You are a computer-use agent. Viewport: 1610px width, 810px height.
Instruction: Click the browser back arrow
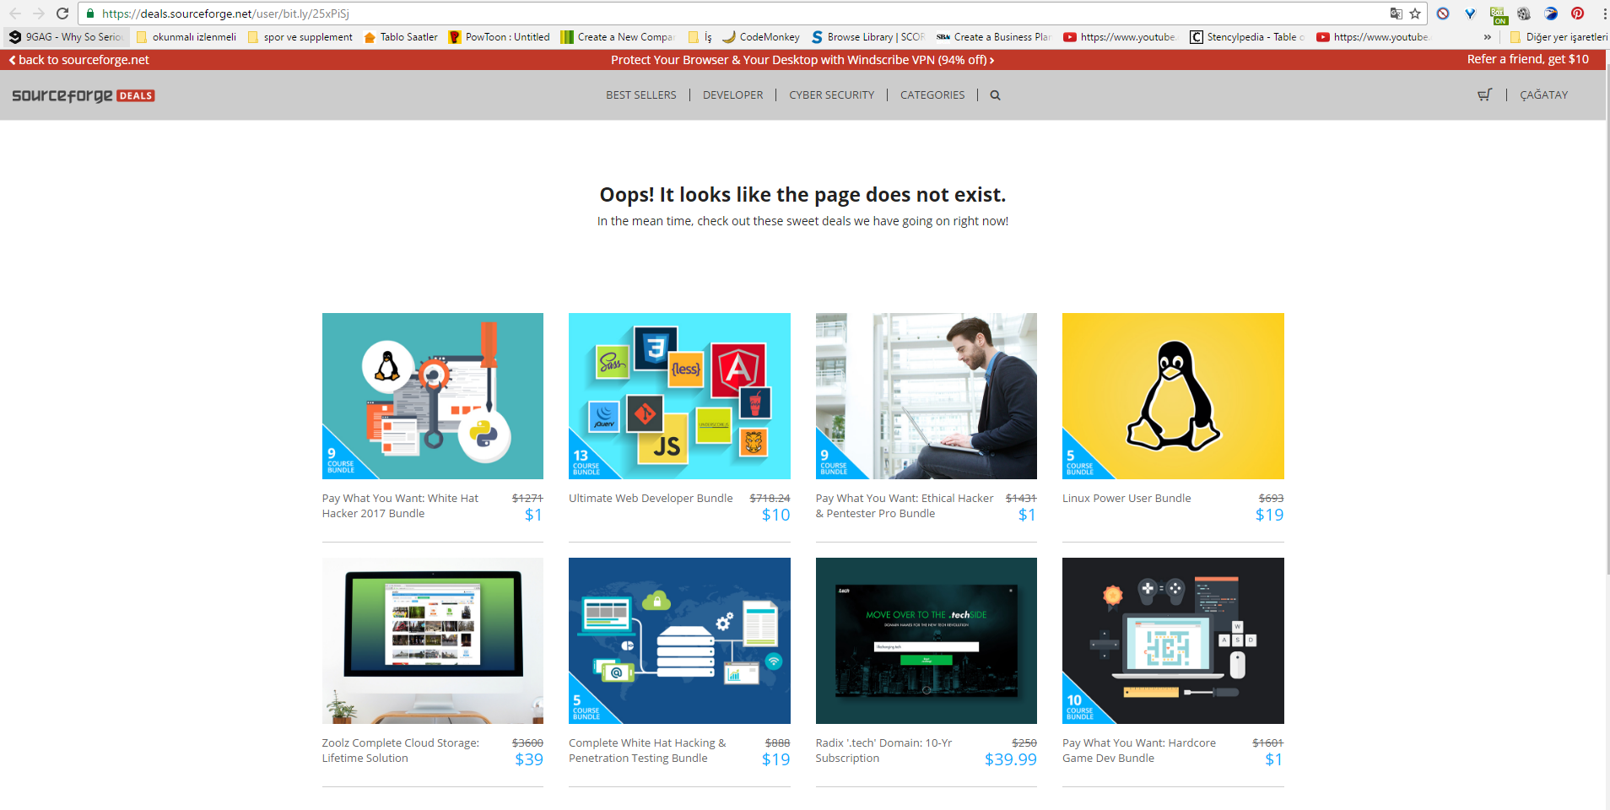tap(15, 13)
